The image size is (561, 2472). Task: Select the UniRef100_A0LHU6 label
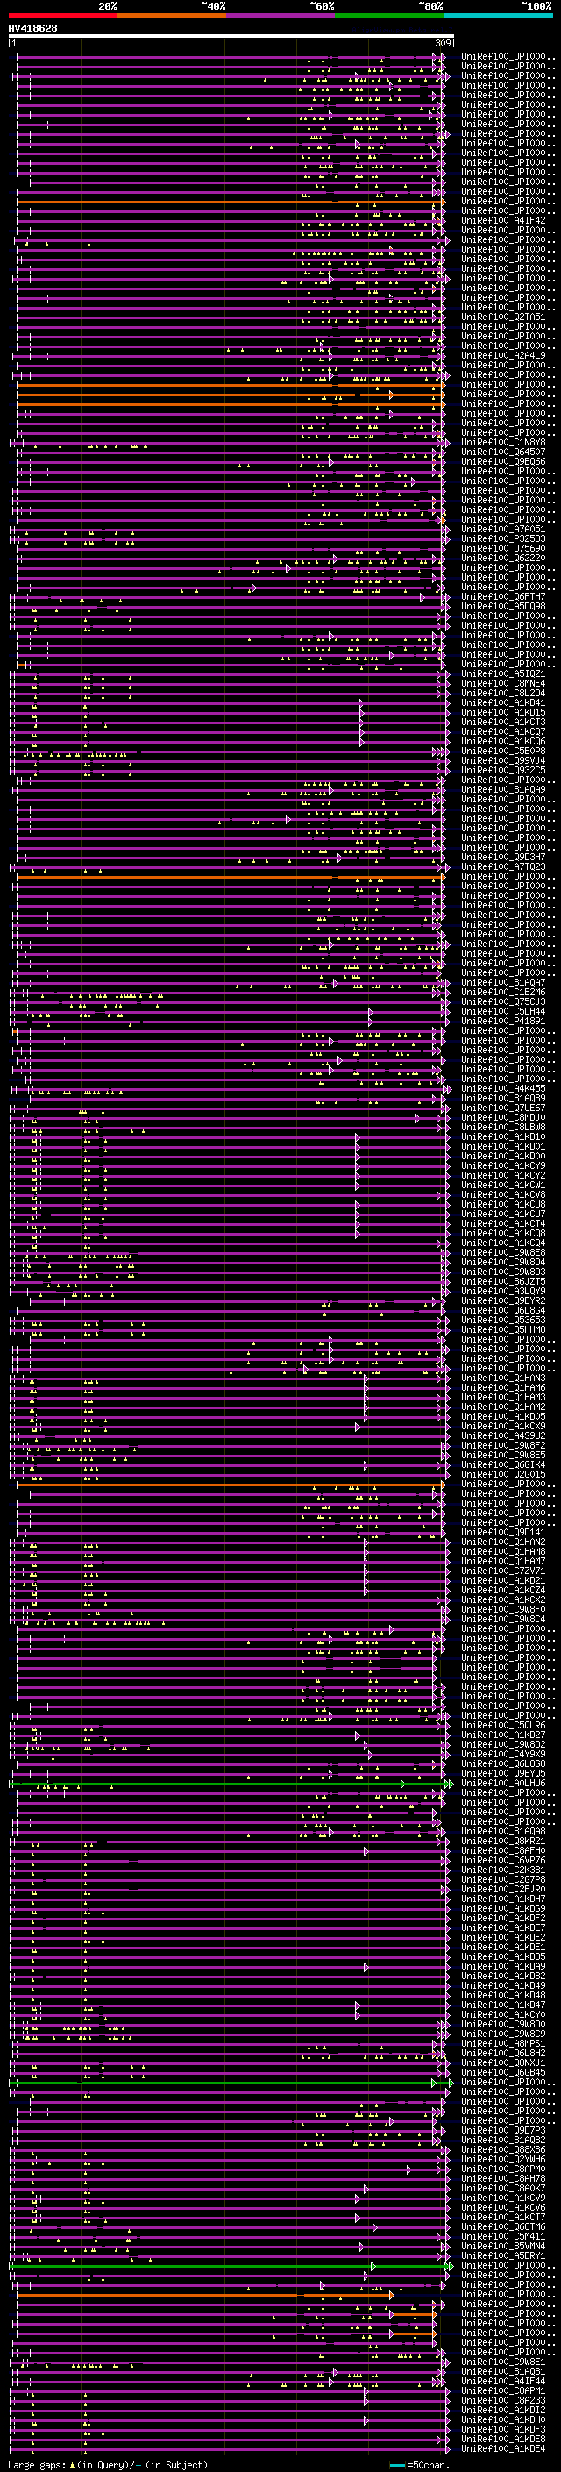(x=503, y=1783)
